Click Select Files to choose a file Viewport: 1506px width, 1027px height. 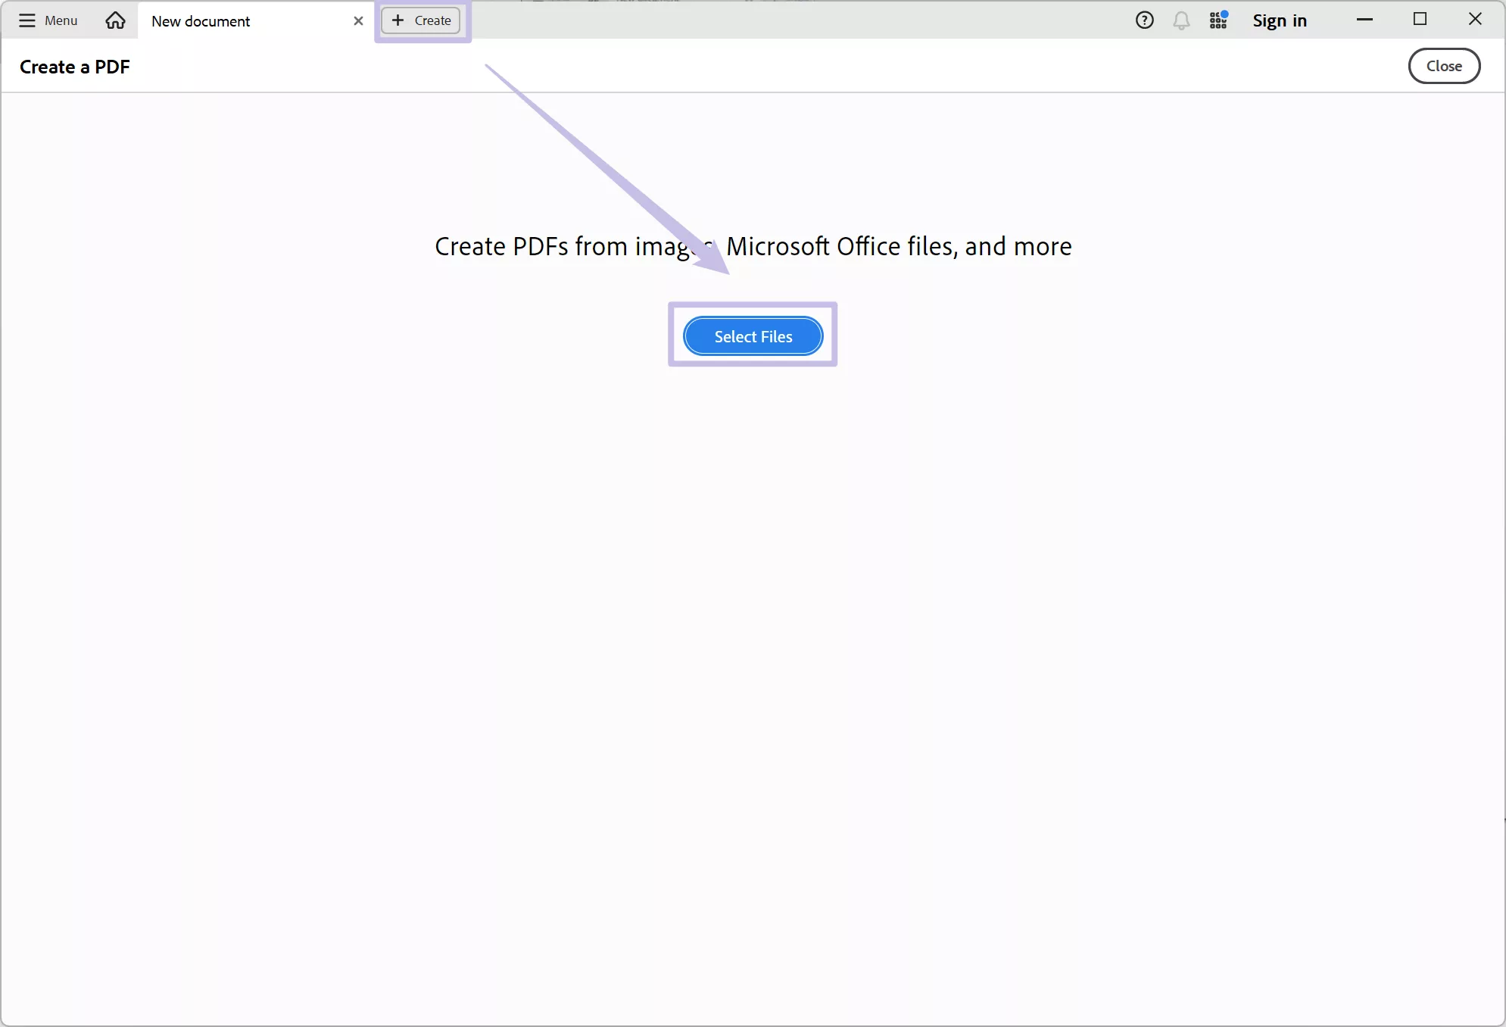point(753,336)
